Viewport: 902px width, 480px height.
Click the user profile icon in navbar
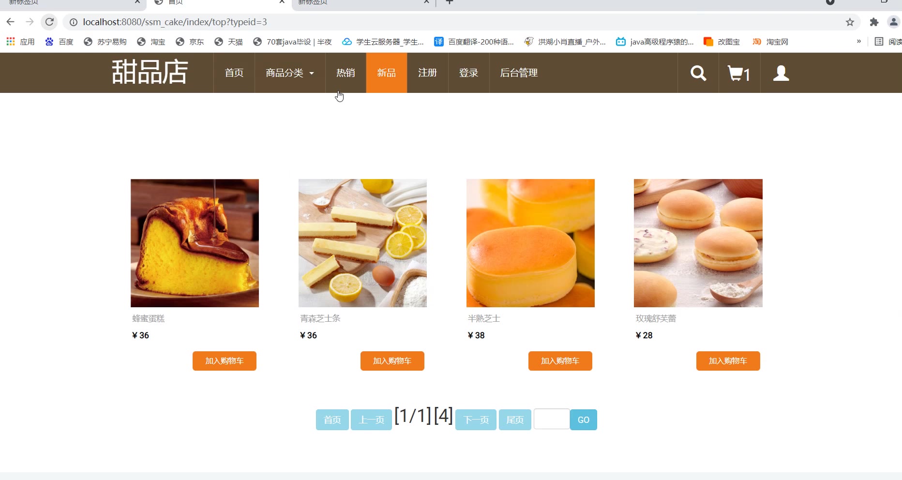(781, 73)
